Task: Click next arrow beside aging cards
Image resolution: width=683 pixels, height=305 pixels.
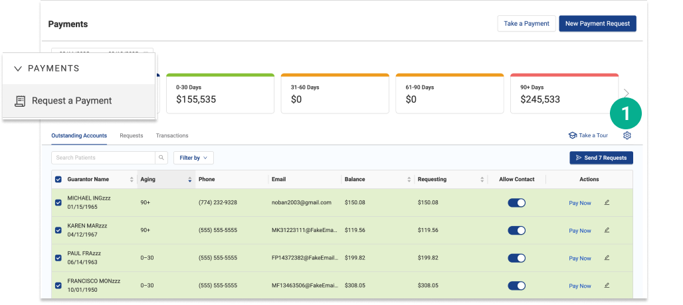Action: pyautogui.click(x=626, y=93)
